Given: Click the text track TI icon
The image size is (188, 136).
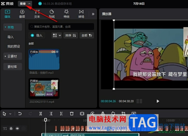Looking at the screenshot, I should 5,128.
